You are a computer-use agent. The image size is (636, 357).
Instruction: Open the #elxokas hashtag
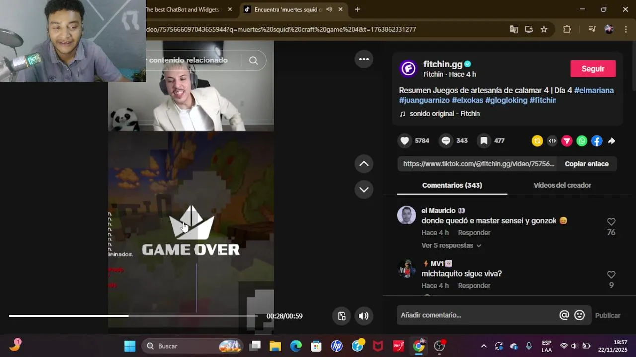point(467,100)
